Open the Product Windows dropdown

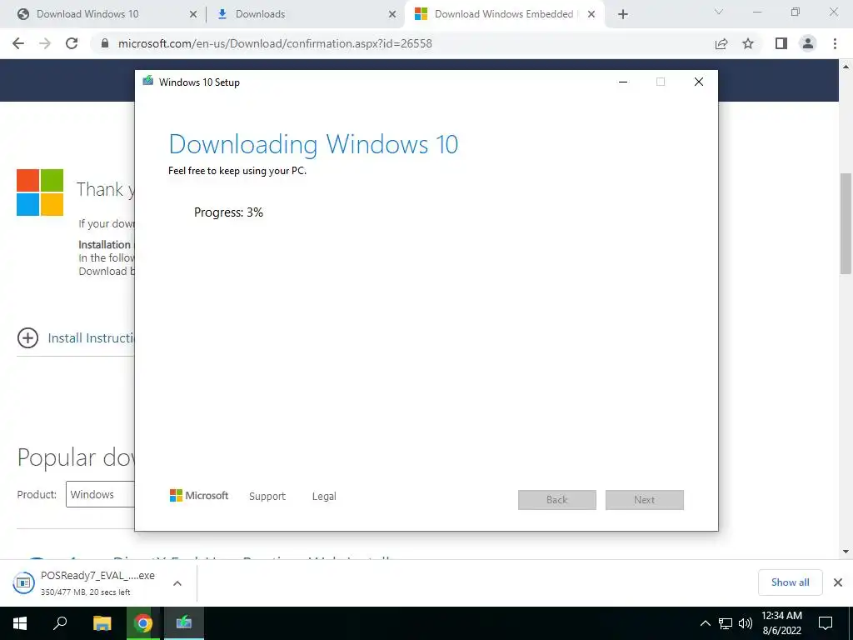100,494
